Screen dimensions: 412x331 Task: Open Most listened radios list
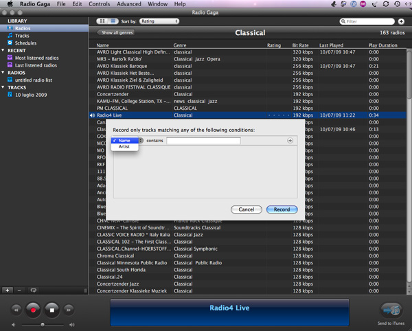coord(36,58)
